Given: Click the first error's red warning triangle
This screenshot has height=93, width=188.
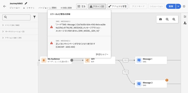Looking at the screenshot, I should (51, 27).
